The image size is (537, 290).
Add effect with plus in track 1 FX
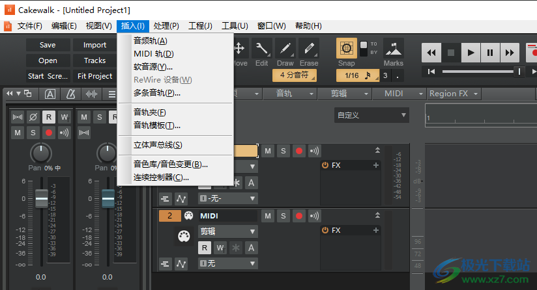[375, 165]
